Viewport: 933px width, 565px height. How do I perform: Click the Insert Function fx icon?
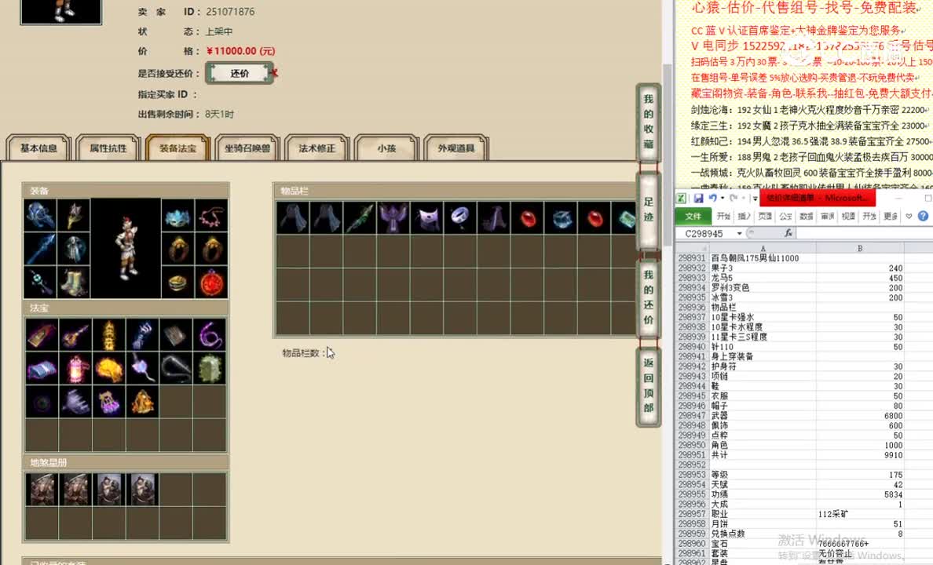coord(788,233)
